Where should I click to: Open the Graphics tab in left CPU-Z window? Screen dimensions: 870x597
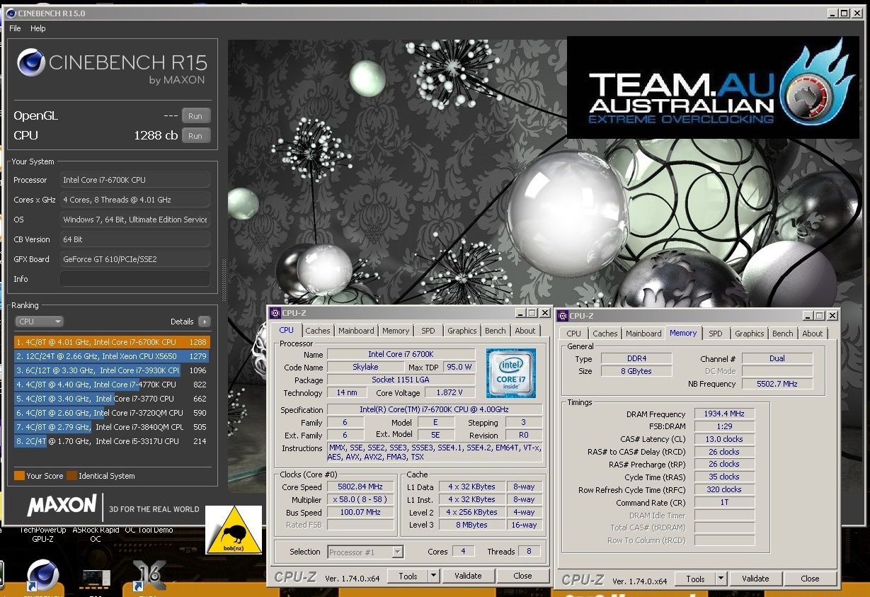[462, 331]
